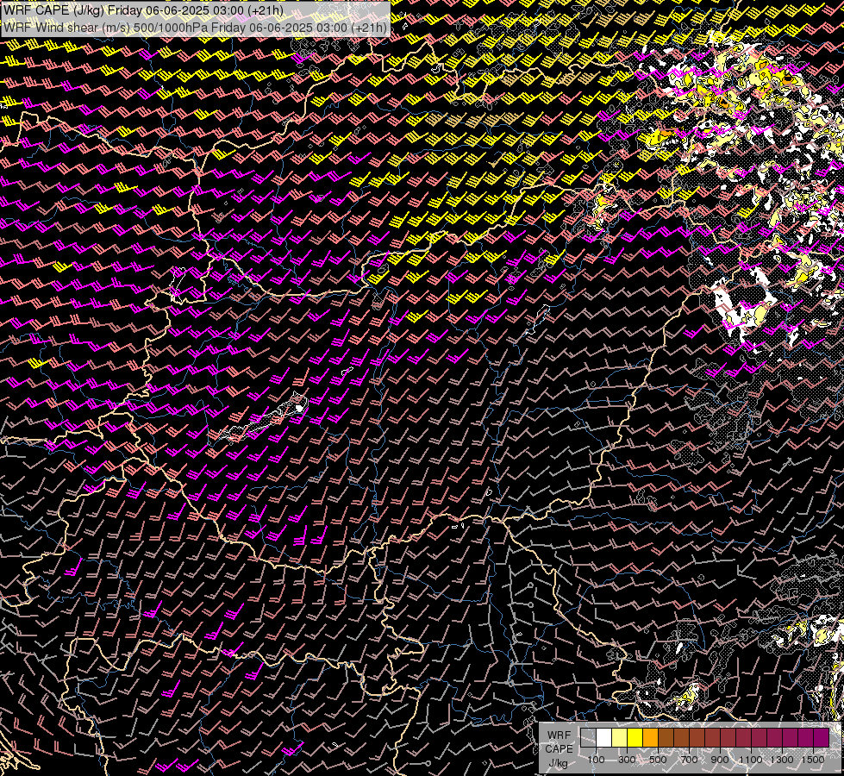
Task: Click the 300 legend label
Action: pyautogui.click(x=627, y=760)
